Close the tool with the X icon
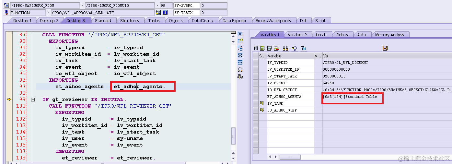452x164 pixels. pos(240,34)
